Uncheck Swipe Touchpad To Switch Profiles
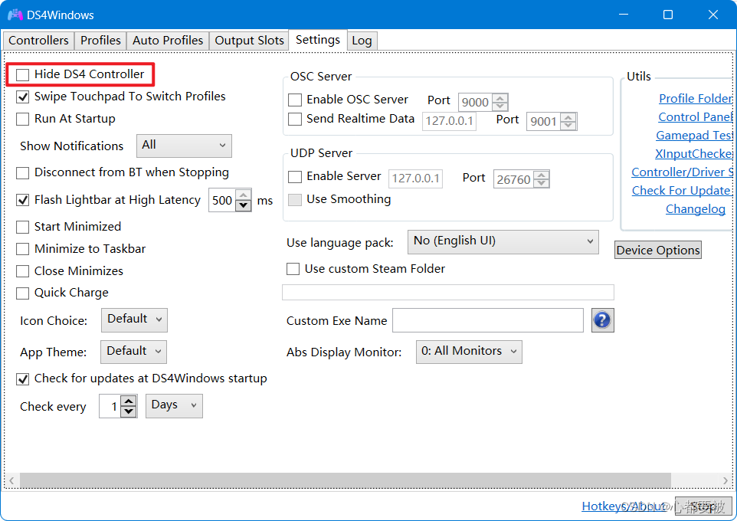Screen dimensions: 737x521 22,97
